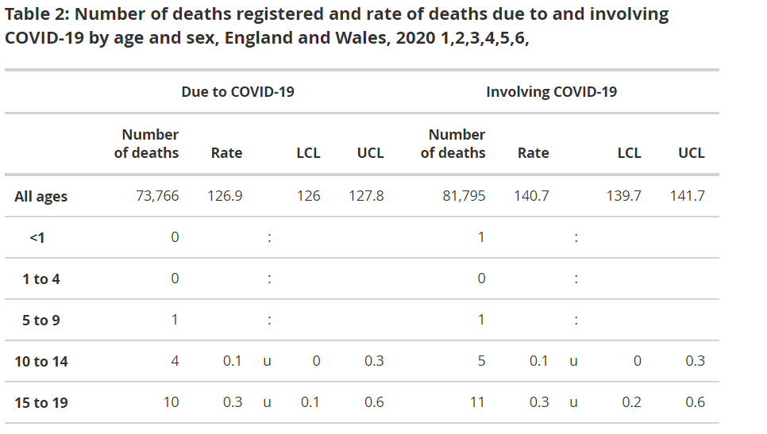767x434 pixels.
Task: Click the 'UCL' header under Involving COVID-19
Action: point(691,153)
